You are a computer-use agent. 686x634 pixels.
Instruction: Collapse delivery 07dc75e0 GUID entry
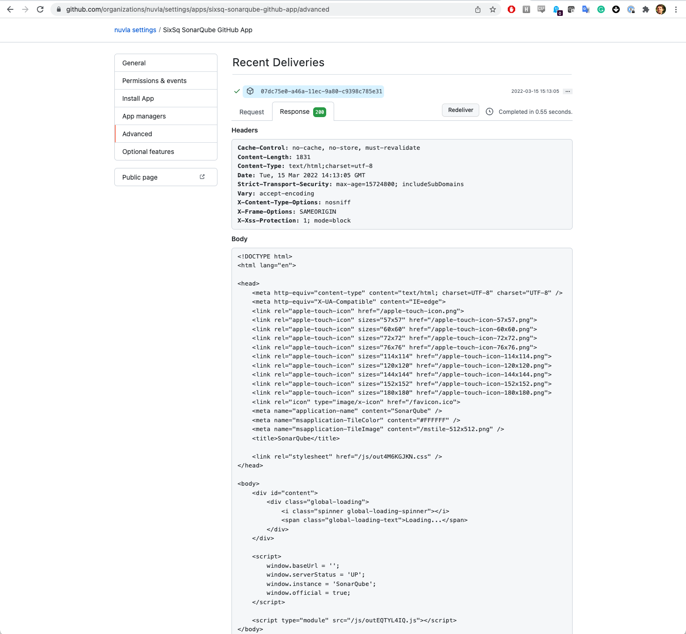pos(321,91)
